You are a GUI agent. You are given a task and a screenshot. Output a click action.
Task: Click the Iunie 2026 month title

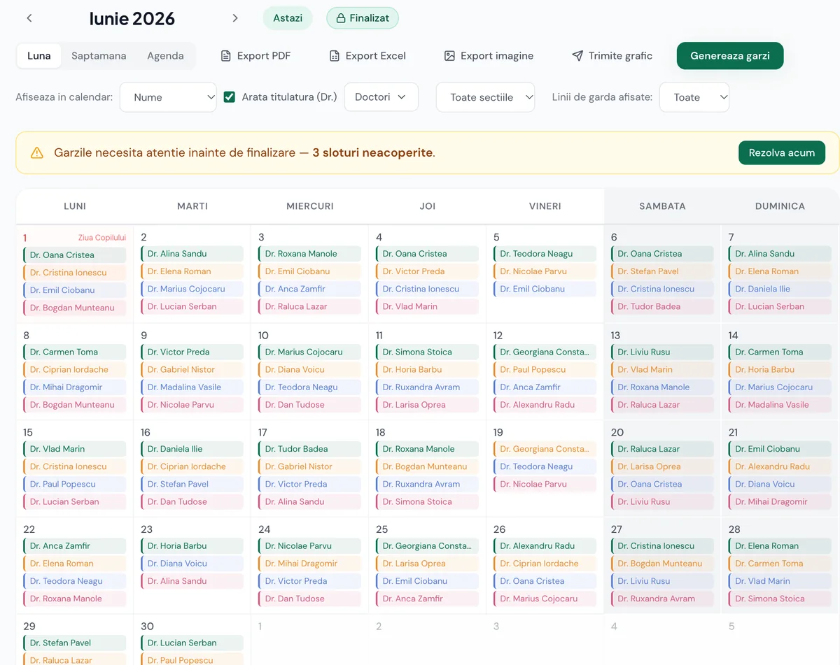pos(132,19)
